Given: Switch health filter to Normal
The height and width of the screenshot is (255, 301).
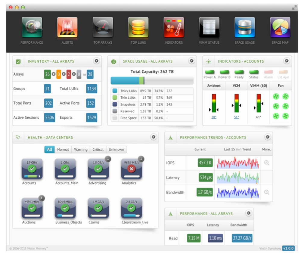Looking at the screenshot, I should tap(63, 149).
